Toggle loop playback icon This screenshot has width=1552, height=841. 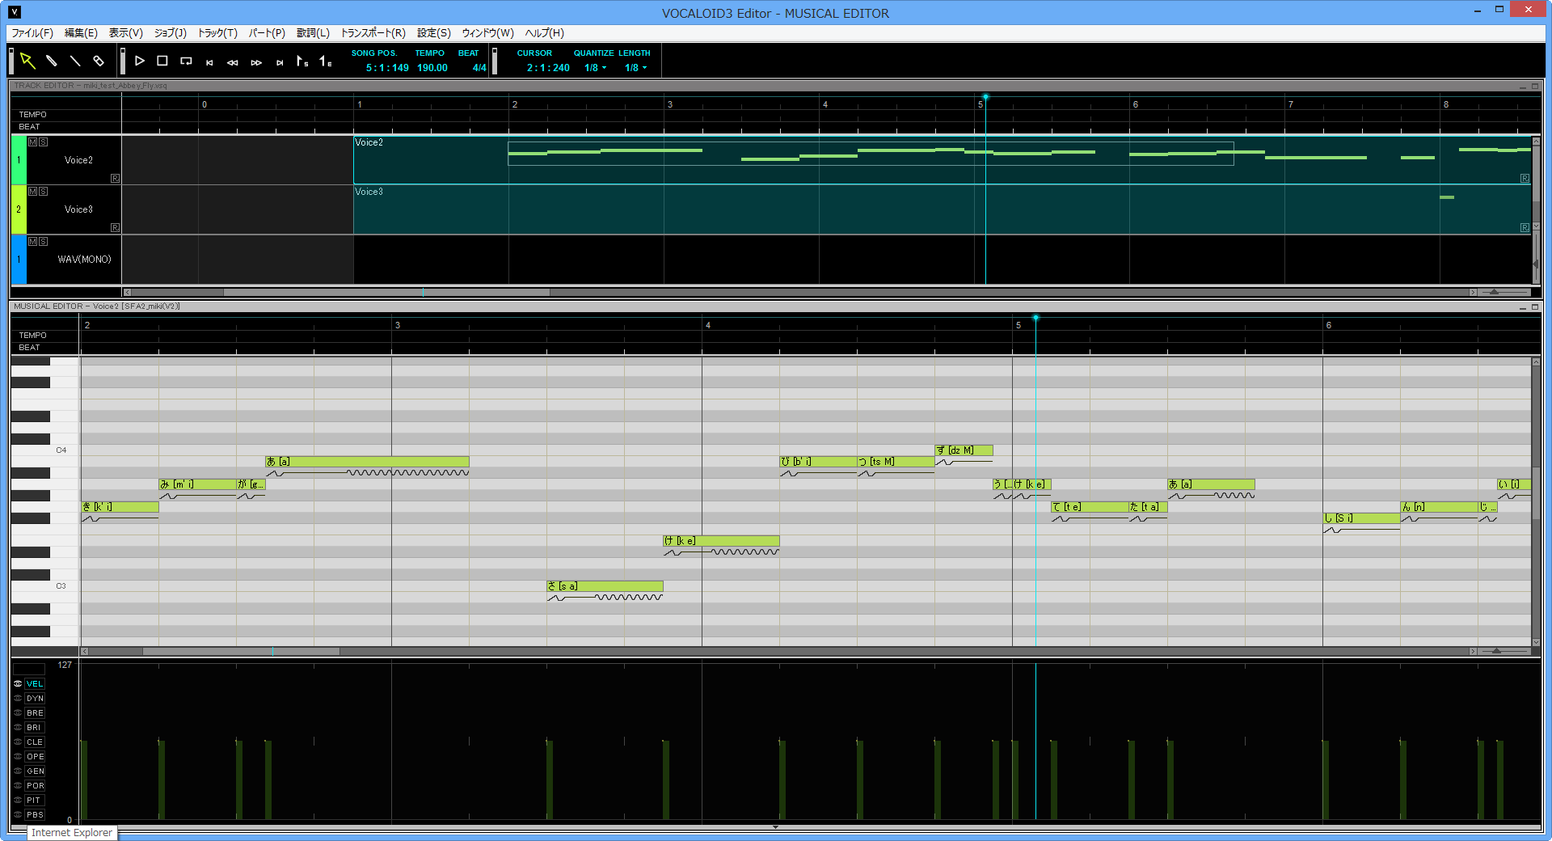[186, 61]
